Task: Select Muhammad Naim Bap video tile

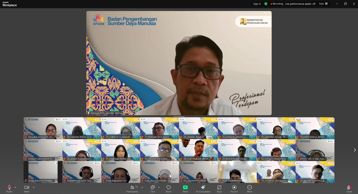Action: pos(82,172)
